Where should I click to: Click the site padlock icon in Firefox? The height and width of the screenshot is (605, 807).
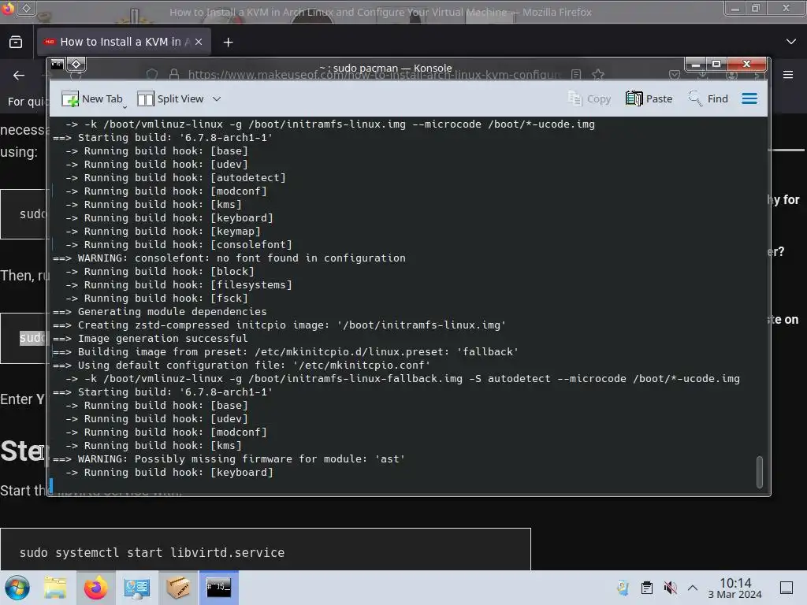[x=174, y=75]
